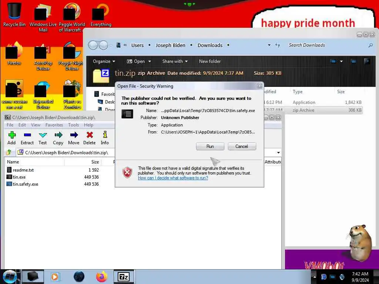Click Users in the Explorer breadcrumb
The width and height of the screenshot is (379, 284).
coord(137,45)
